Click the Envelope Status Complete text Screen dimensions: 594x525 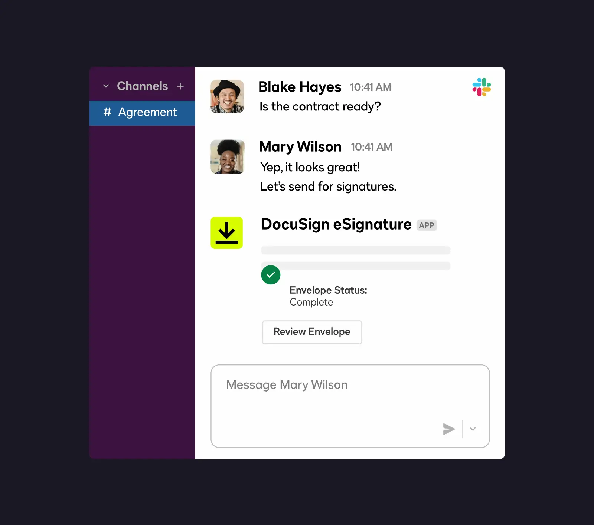tap(328, 296)
